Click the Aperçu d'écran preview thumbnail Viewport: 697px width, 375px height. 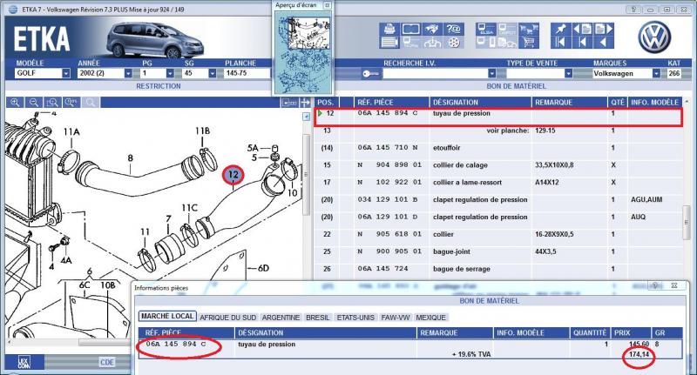click(302, 52)
